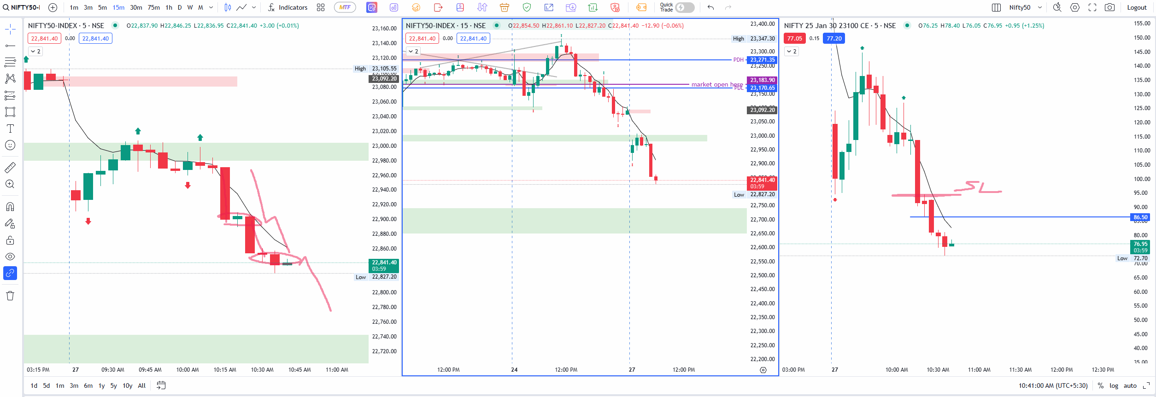1156x397 pixels.
Task: Redo the chart action
Action: coord(728,7)
